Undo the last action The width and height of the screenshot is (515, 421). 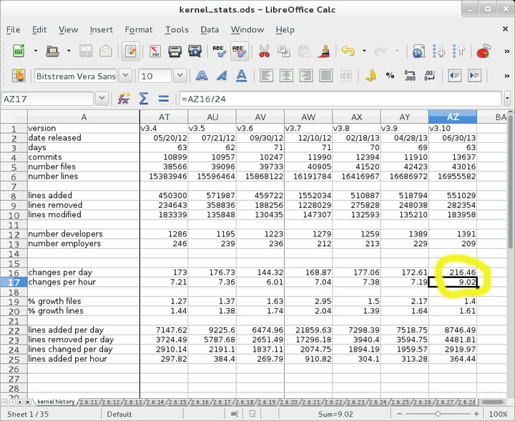348,51
